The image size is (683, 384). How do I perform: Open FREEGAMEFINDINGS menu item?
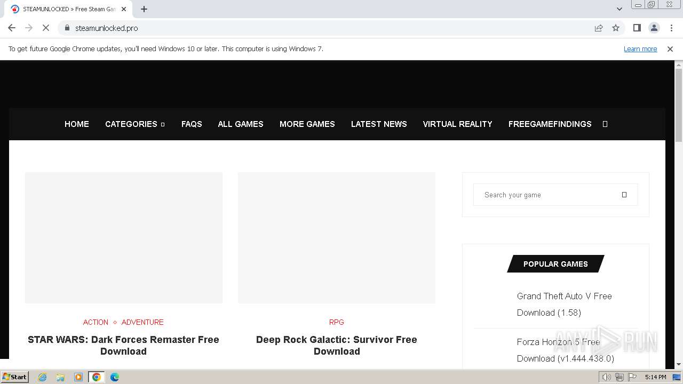(x=550, y=124)
